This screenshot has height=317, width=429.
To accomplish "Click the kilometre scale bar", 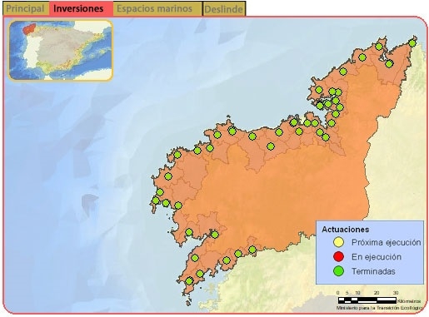I will (367, 300).
